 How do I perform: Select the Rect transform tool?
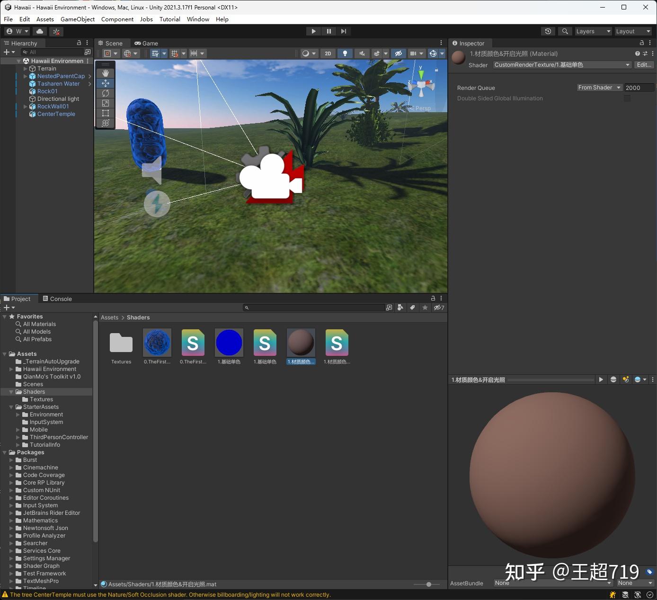click(x=105, y=113)
